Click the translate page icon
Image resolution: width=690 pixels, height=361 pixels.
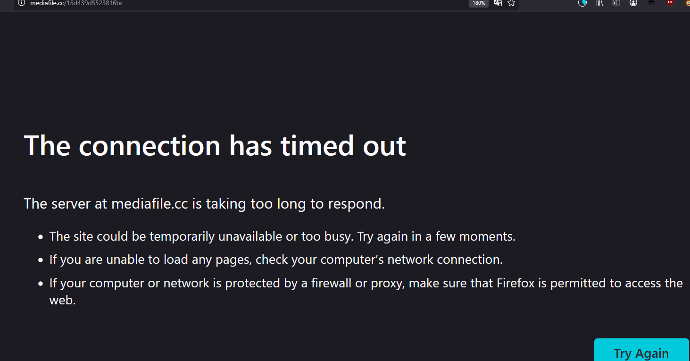pos(498,3)
